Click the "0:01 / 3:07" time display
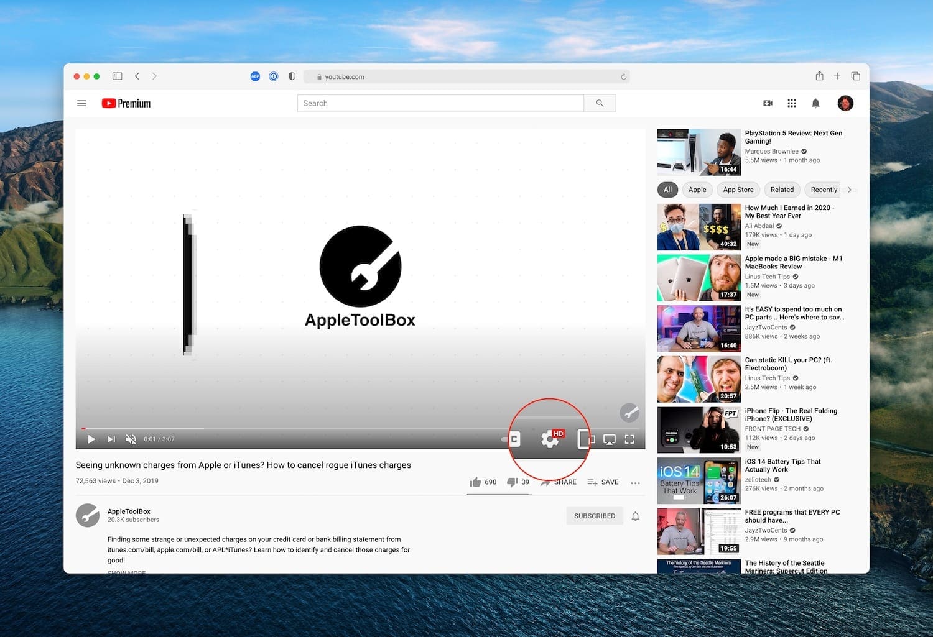 tap(159, 439)
